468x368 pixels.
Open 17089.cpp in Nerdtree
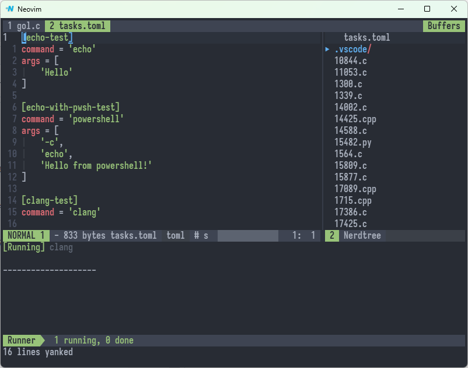355,189
